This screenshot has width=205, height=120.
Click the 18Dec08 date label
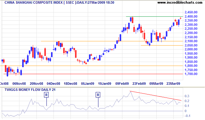70,84
